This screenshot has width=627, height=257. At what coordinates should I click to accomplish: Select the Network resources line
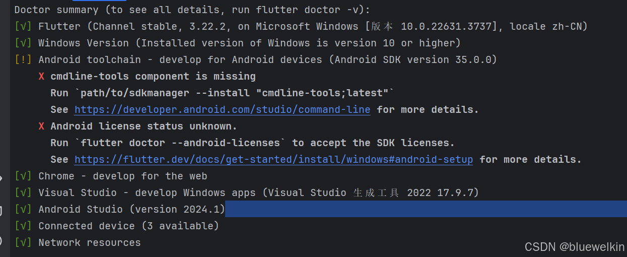click(x=78, y=242)
